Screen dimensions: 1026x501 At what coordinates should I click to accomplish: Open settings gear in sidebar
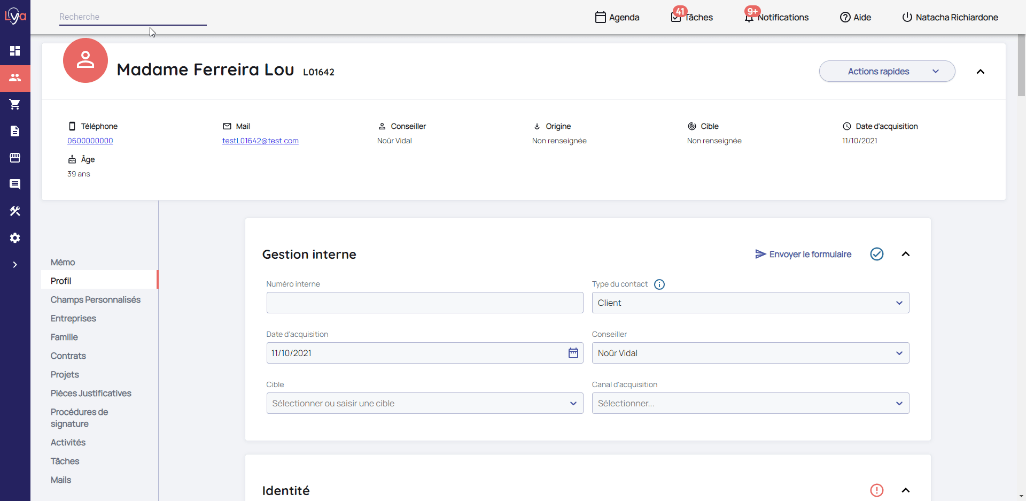tap(15, 238)
